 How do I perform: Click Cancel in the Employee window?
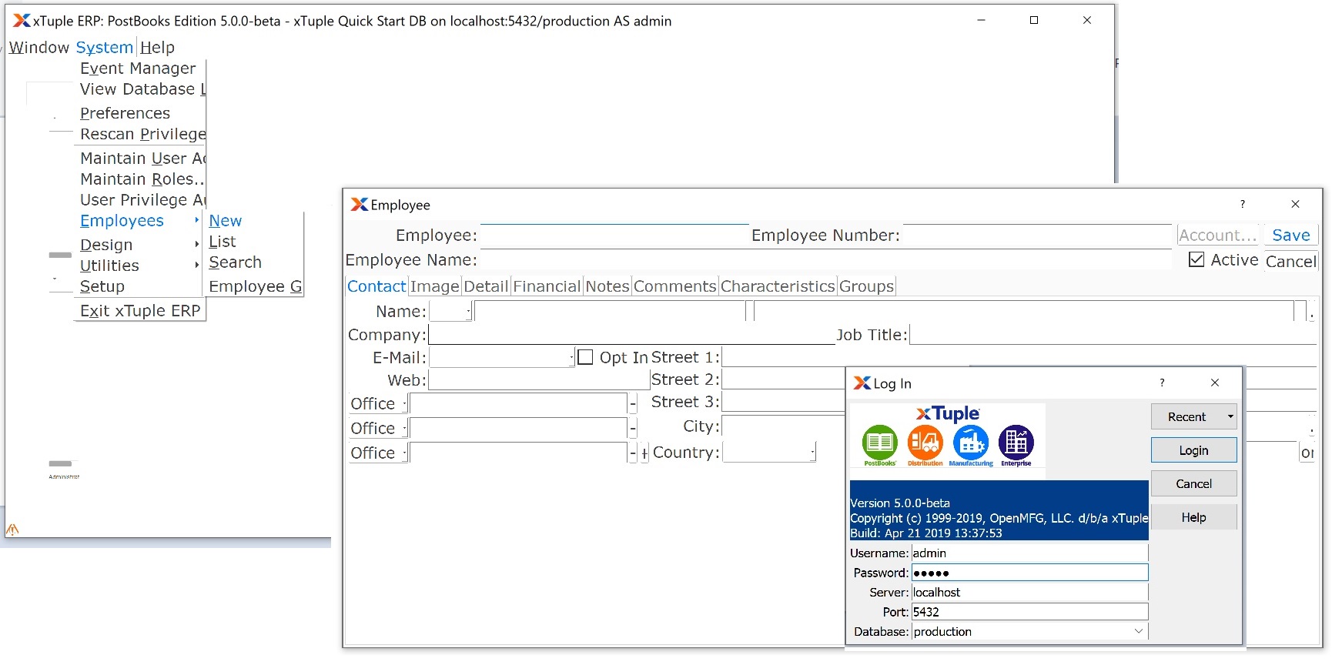1291,261
